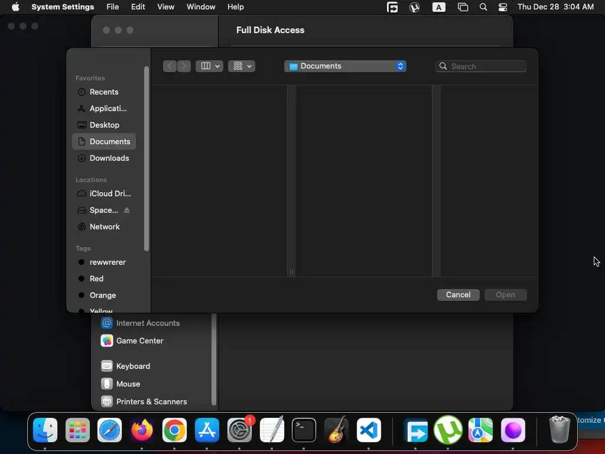
Task: Open Trash from the Dock
Action: [x=560, y=429]
